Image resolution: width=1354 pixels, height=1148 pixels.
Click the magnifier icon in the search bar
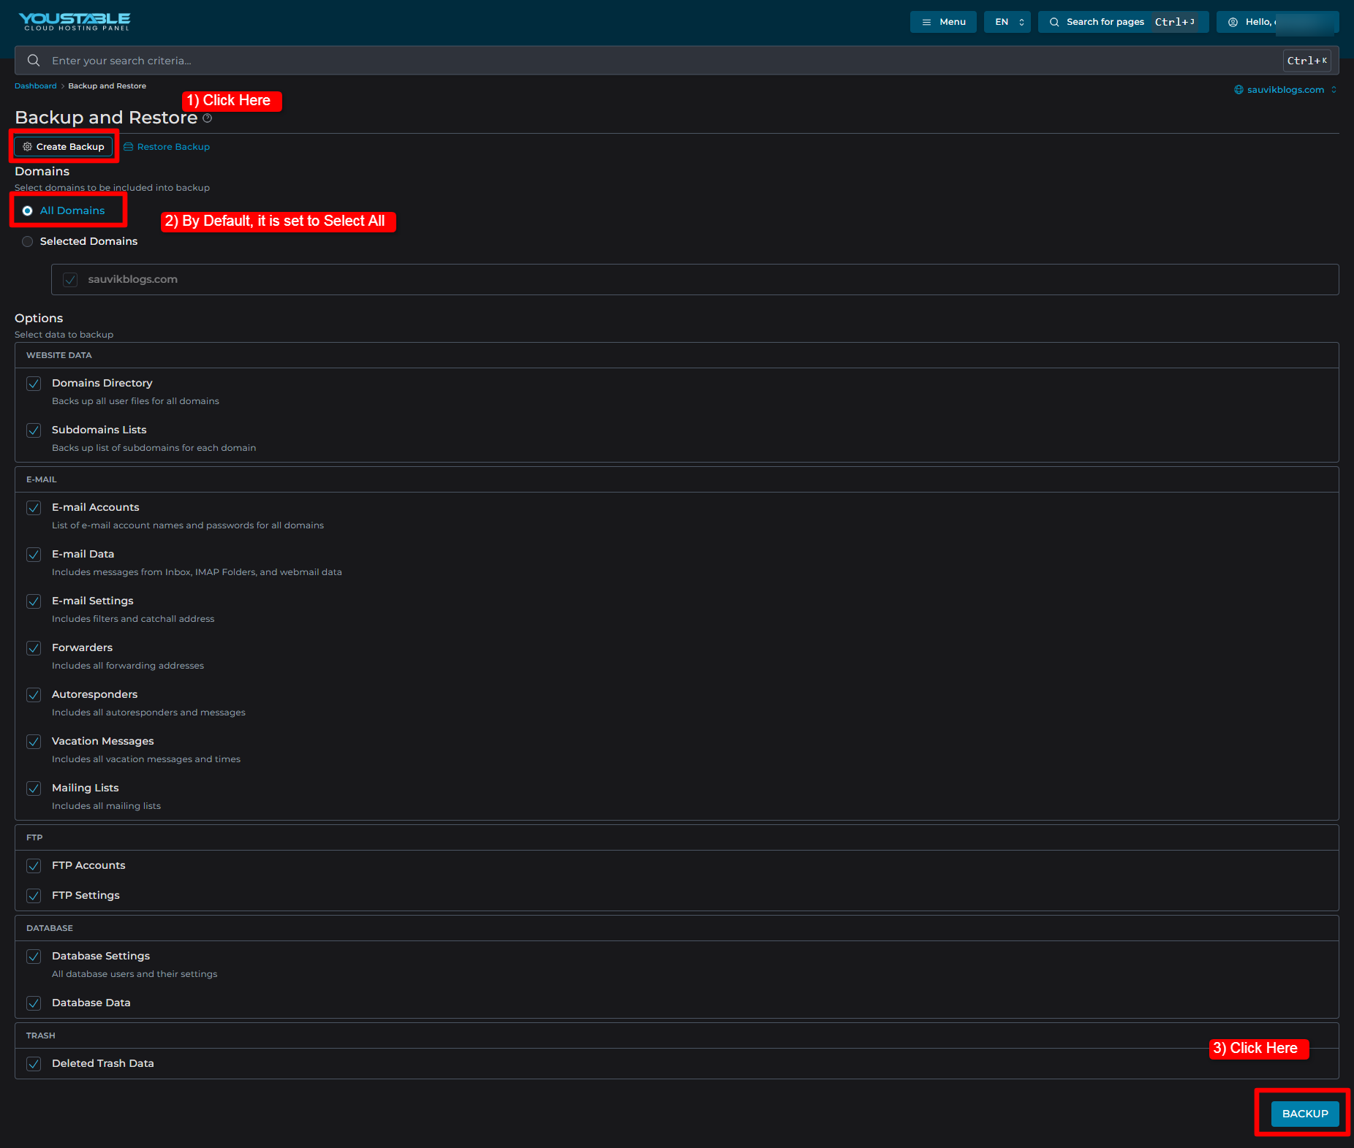pos(34,61)
